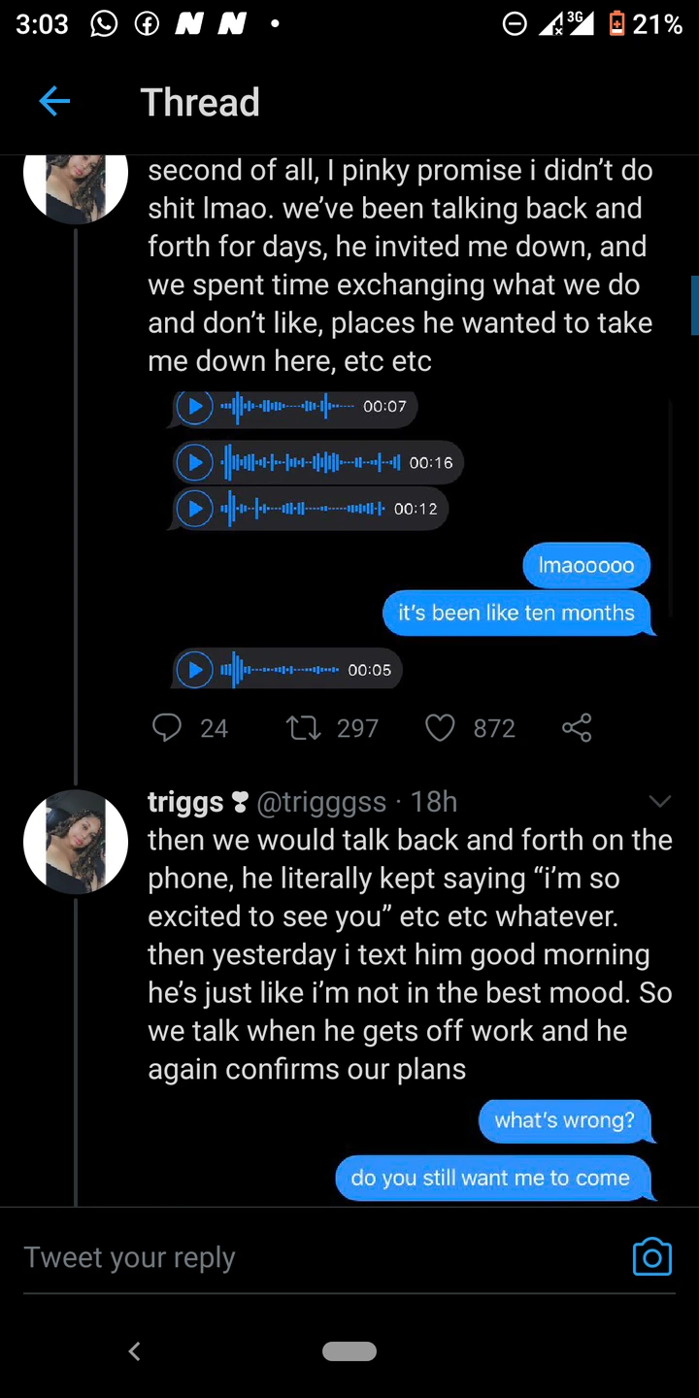
Task: Open the camera icon in reply bar
Action: point(651,1256)
